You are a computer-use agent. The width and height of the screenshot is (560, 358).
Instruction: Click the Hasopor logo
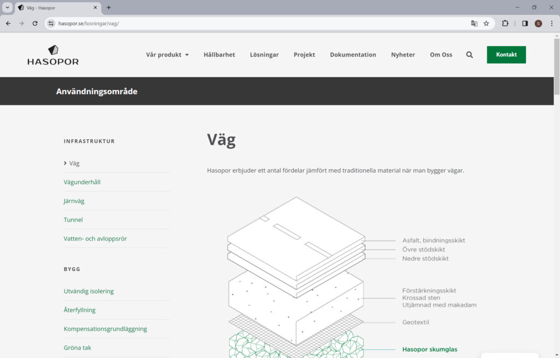(x=53, y=55)
